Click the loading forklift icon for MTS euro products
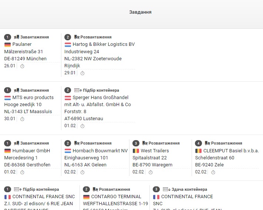This screenshot has height=210, width=263. point(16,90)
